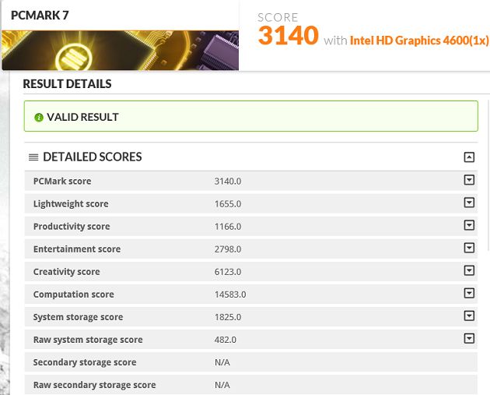This screenshot has height=395, width=490.
Task: Click the Productivity score label
Action: pos(72,226)
